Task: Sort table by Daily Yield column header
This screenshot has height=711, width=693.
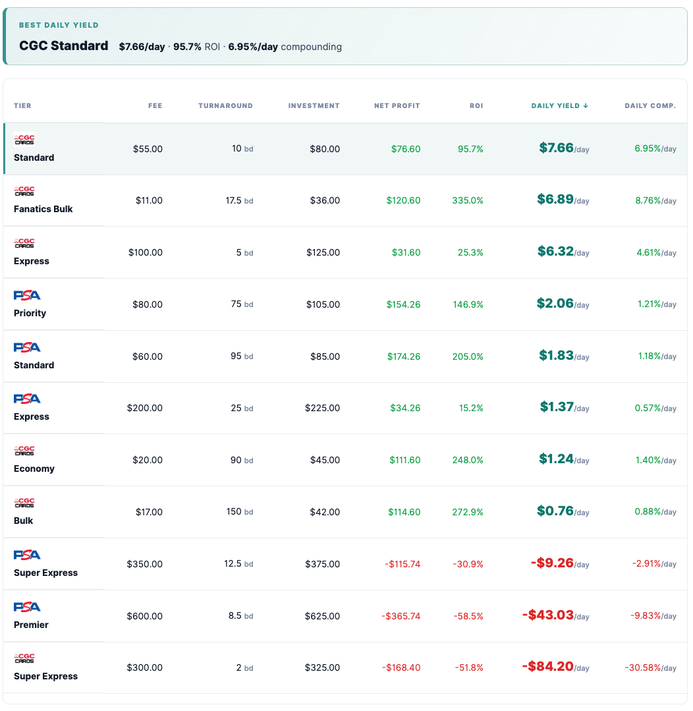Action: (560, 105)
